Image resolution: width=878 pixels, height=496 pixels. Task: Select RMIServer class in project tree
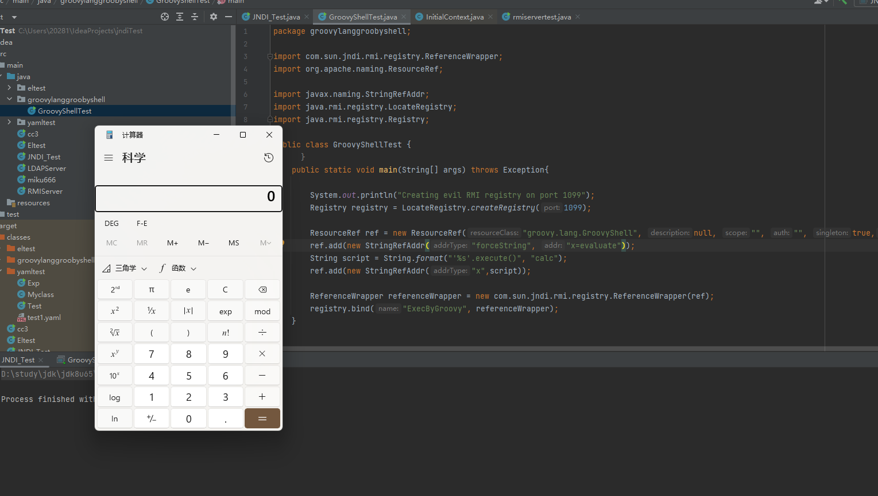pos(45,191)
